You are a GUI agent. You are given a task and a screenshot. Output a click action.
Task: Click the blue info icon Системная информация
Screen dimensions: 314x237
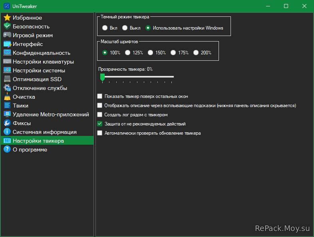(x=7, y=132)
